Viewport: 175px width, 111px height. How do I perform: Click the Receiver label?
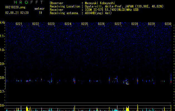click(56, 10)
